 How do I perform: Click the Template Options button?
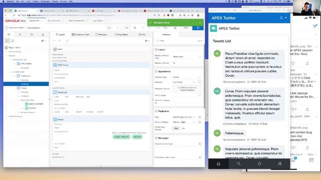click(187, 89)
